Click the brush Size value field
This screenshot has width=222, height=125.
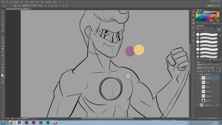(213, 28)
